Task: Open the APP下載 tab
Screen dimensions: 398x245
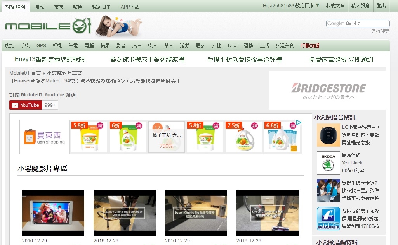Action: tap(130, 7)
